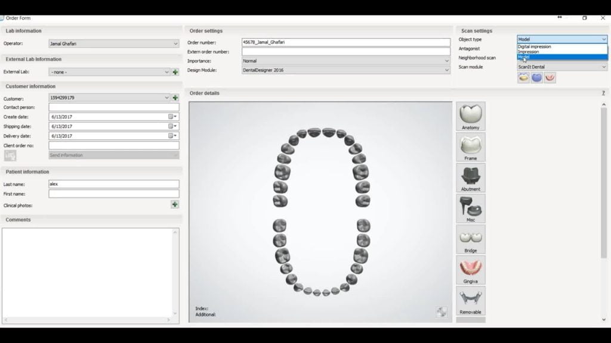The image size is (611, 343).
Task: Expand the Importance dropdown
Action: 446,61
